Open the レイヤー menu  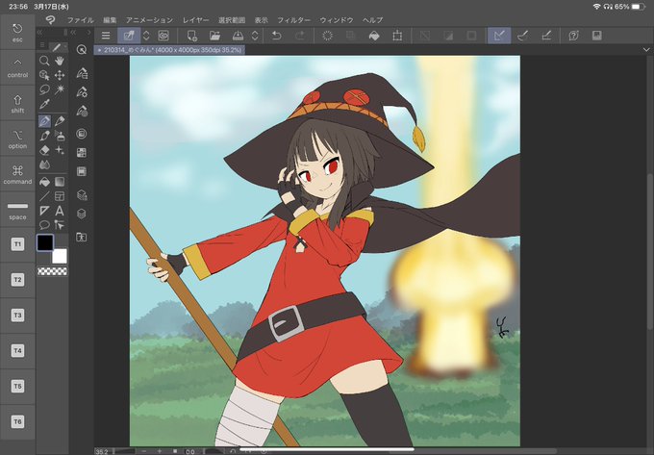tap(195, 20)
